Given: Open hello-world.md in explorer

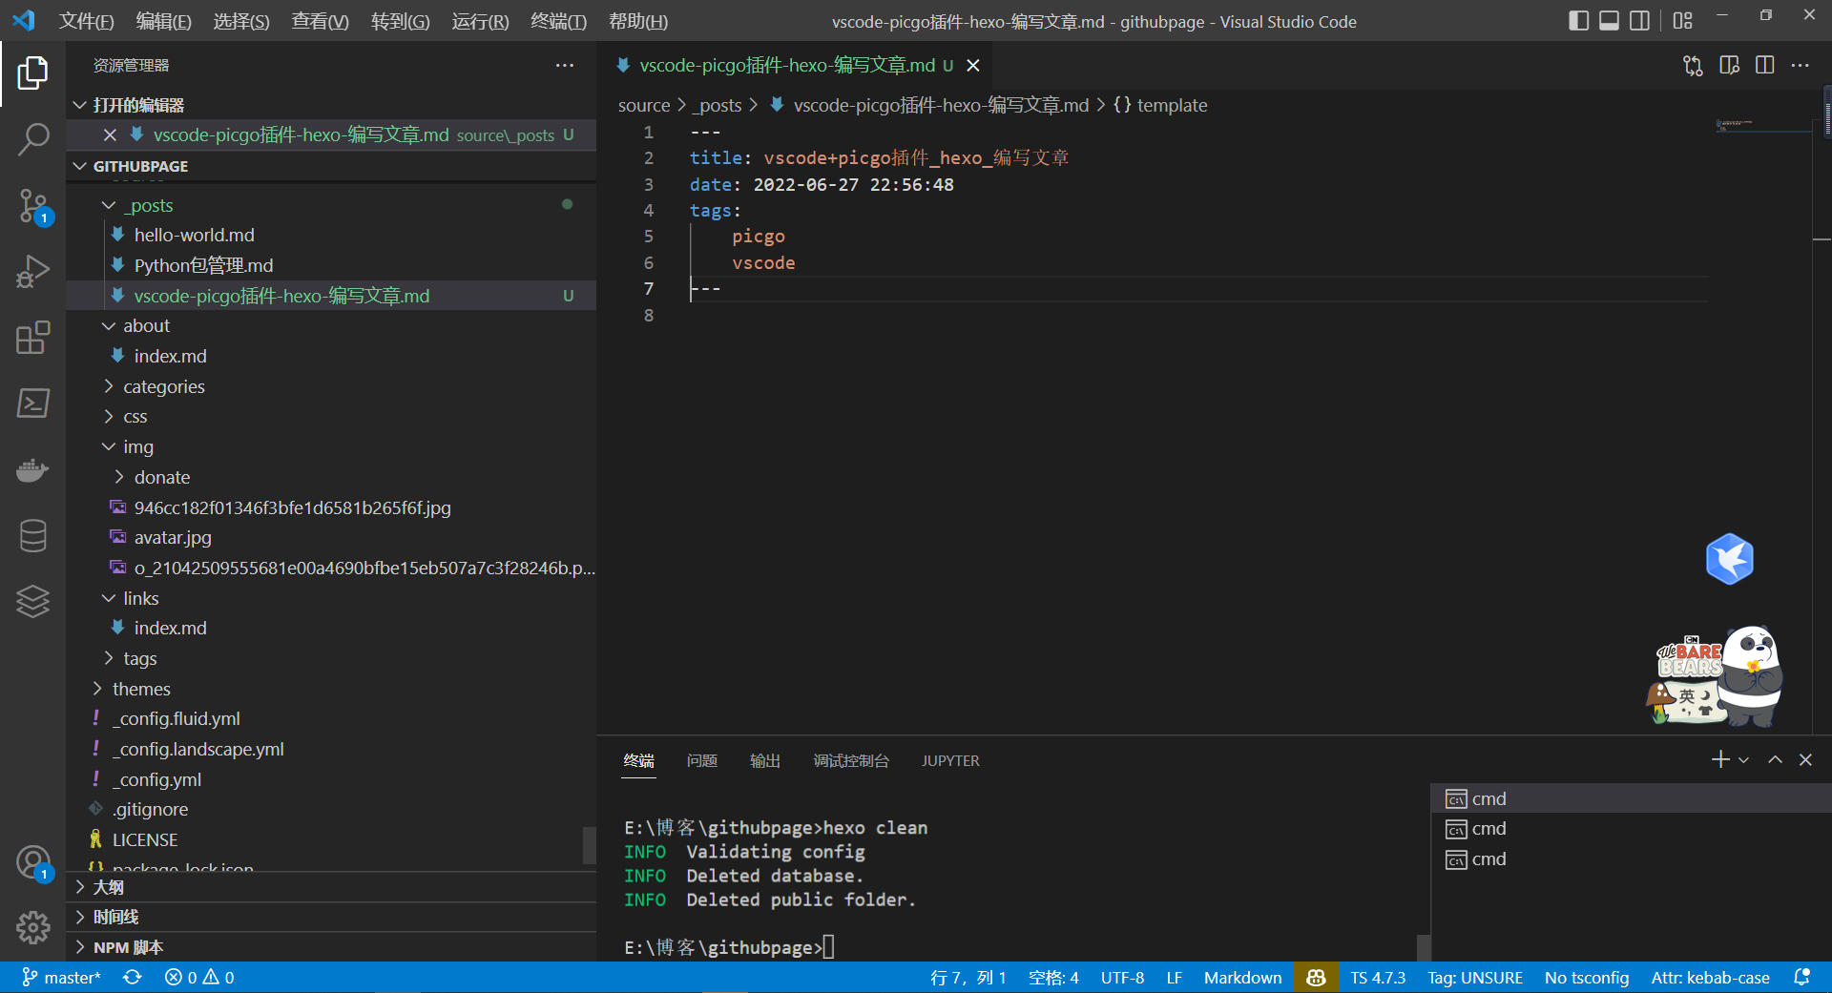Looking at the screenshot, I should point(331,235).
